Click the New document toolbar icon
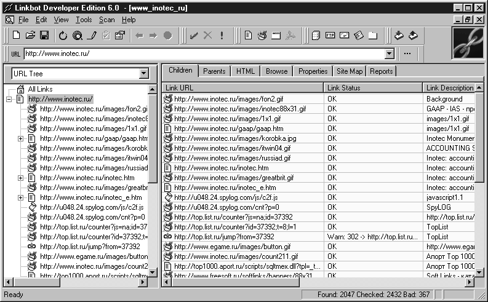488x302 pixels. tap(16, 35)
